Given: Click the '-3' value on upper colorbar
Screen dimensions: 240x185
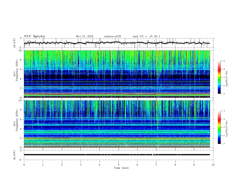Looking at the screenshot, I should click(223, 61).
